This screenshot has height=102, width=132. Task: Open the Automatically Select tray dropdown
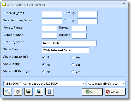[106, 84]
